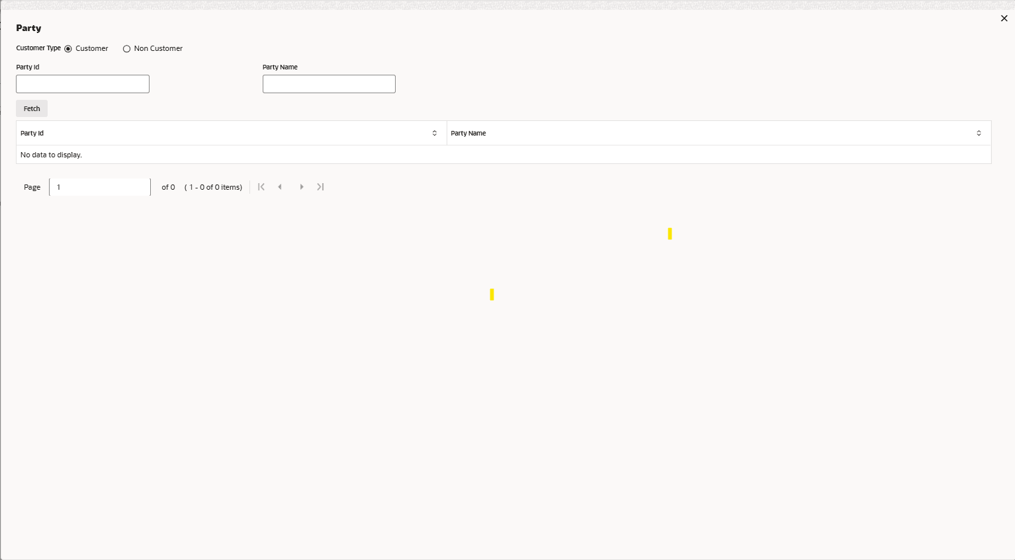1015x560 pixels.
Task: Click the Party Id column header text
Action: pyautogui.click(x=32, y=133)
